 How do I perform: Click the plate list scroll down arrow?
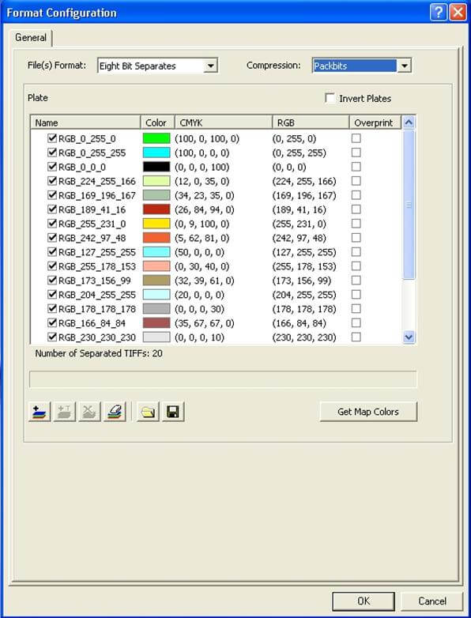[x=409, y=337]
